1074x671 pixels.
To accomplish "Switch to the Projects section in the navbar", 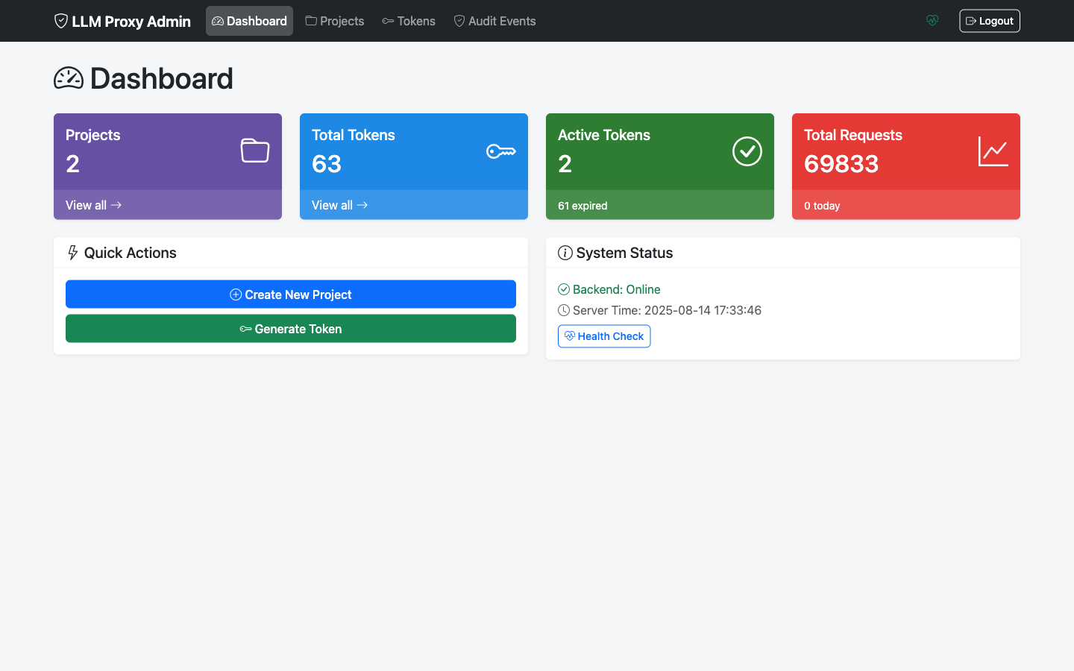I will point(334,21).
